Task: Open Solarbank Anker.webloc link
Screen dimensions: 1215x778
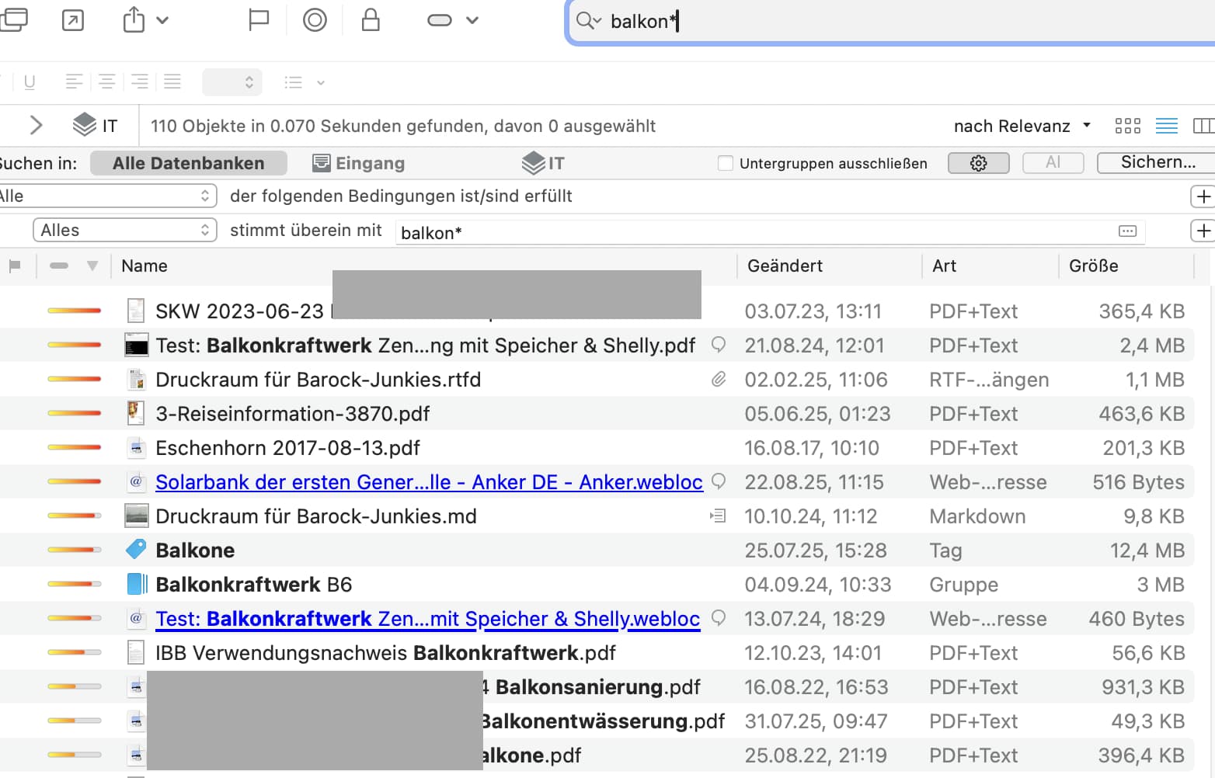Action: tap(428, 482)
